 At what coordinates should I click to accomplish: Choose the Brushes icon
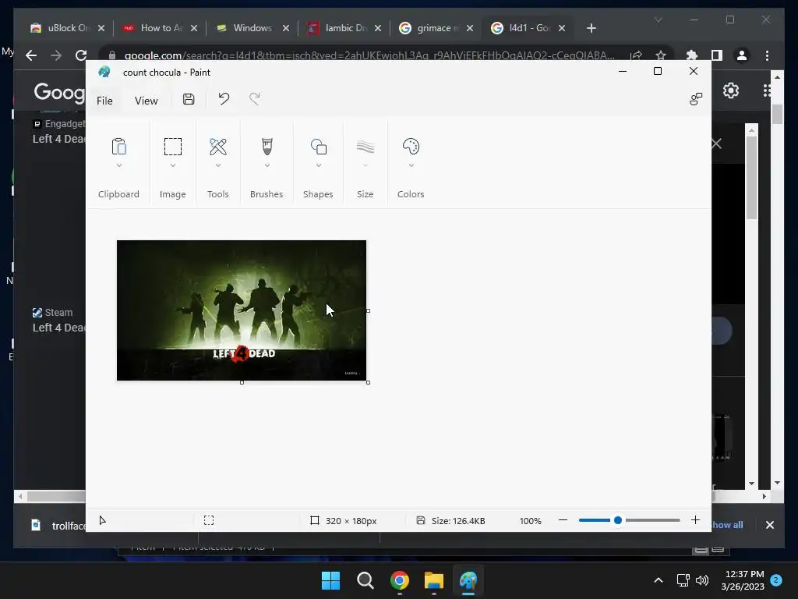[x=267, y=147]
